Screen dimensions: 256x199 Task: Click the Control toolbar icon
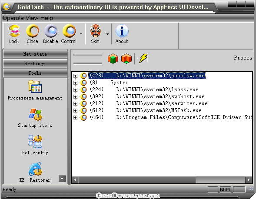[69, 31]
